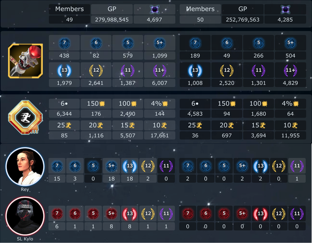Click the right guild GP header
The image size is (312, 243).
(242, 9)
